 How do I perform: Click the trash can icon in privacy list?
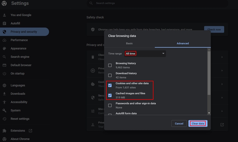[x=93, y=57]
